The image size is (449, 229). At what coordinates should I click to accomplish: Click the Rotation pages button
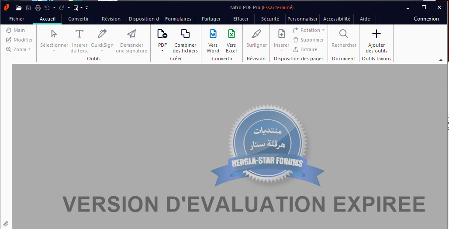(x=307, y=30)
